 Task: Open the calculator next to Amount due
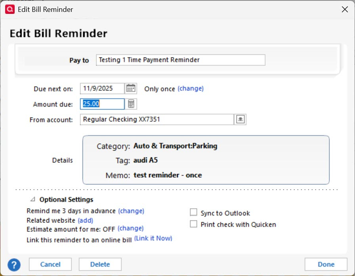coord(131,104)
